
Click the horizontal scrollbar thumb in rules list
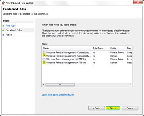coord(60,85)
